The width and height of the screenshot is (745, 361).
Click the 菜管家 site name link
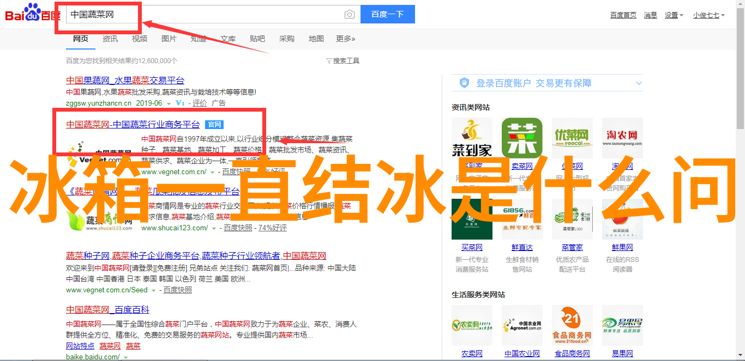click(x=572, y=248)
